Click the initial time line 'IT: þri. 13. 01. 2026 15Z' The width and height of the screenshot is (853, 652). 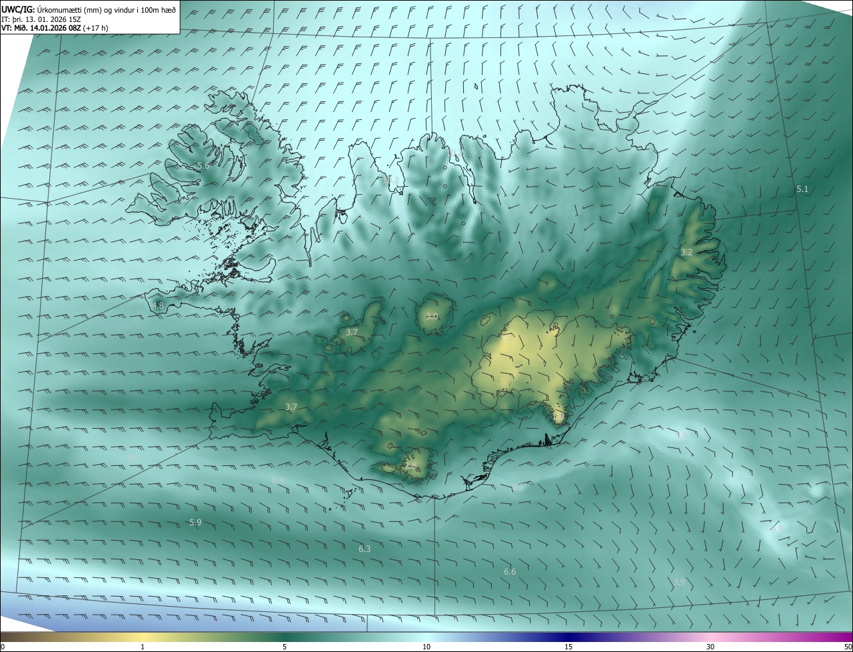41,19
